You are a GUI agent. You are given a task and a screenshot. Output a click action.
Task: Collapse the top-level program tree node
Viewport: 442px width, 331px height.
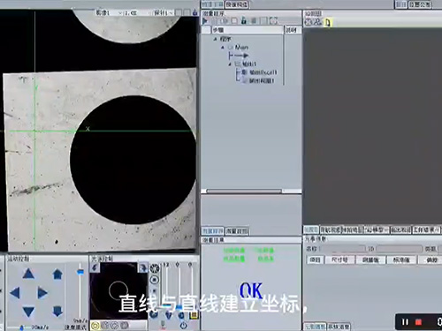pos(216,39)
